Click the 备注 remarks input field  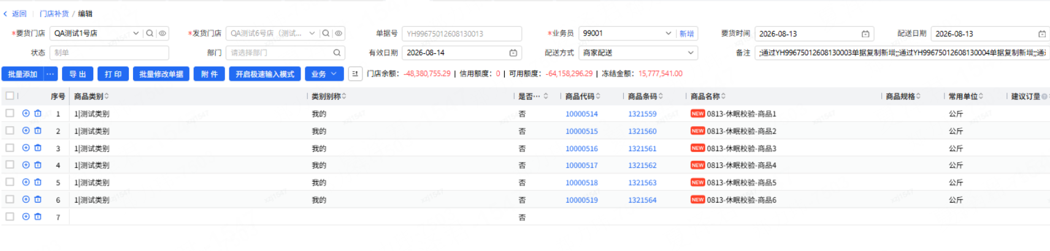(x=902, y=53)
